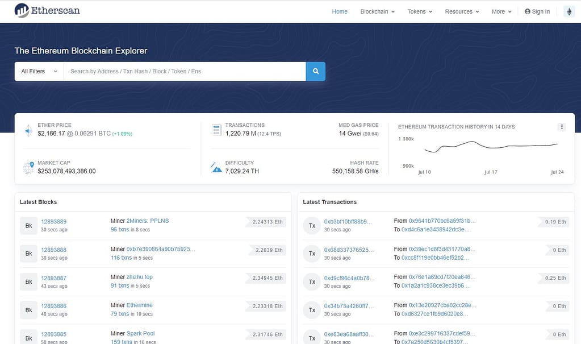
Task: Open transaction 0xe83ea68aaff30
Action: (349, 334)
